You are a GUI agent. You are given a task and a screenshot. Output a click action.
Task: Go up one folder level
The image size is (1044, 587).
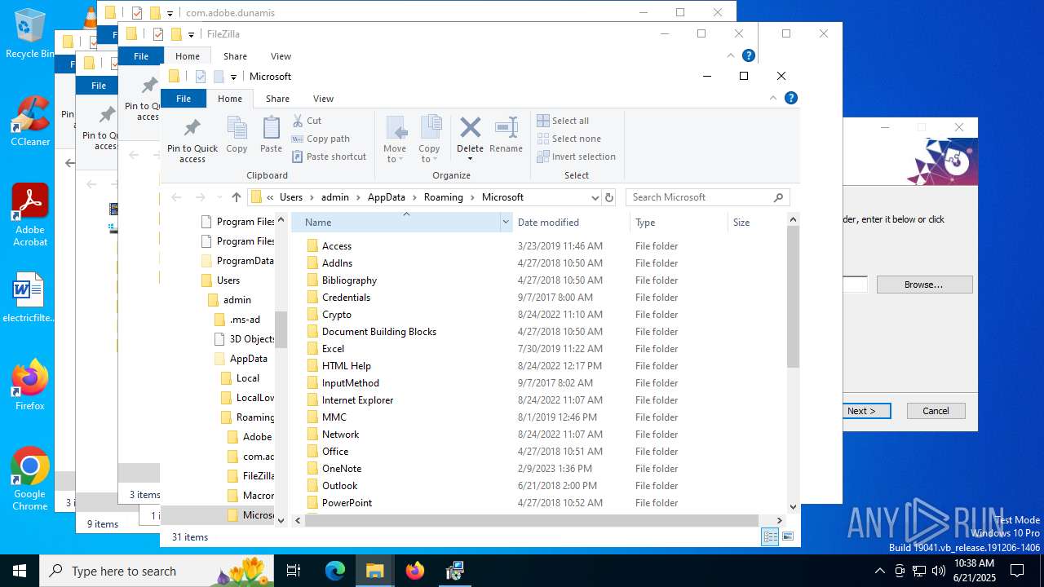coord(237,197)
